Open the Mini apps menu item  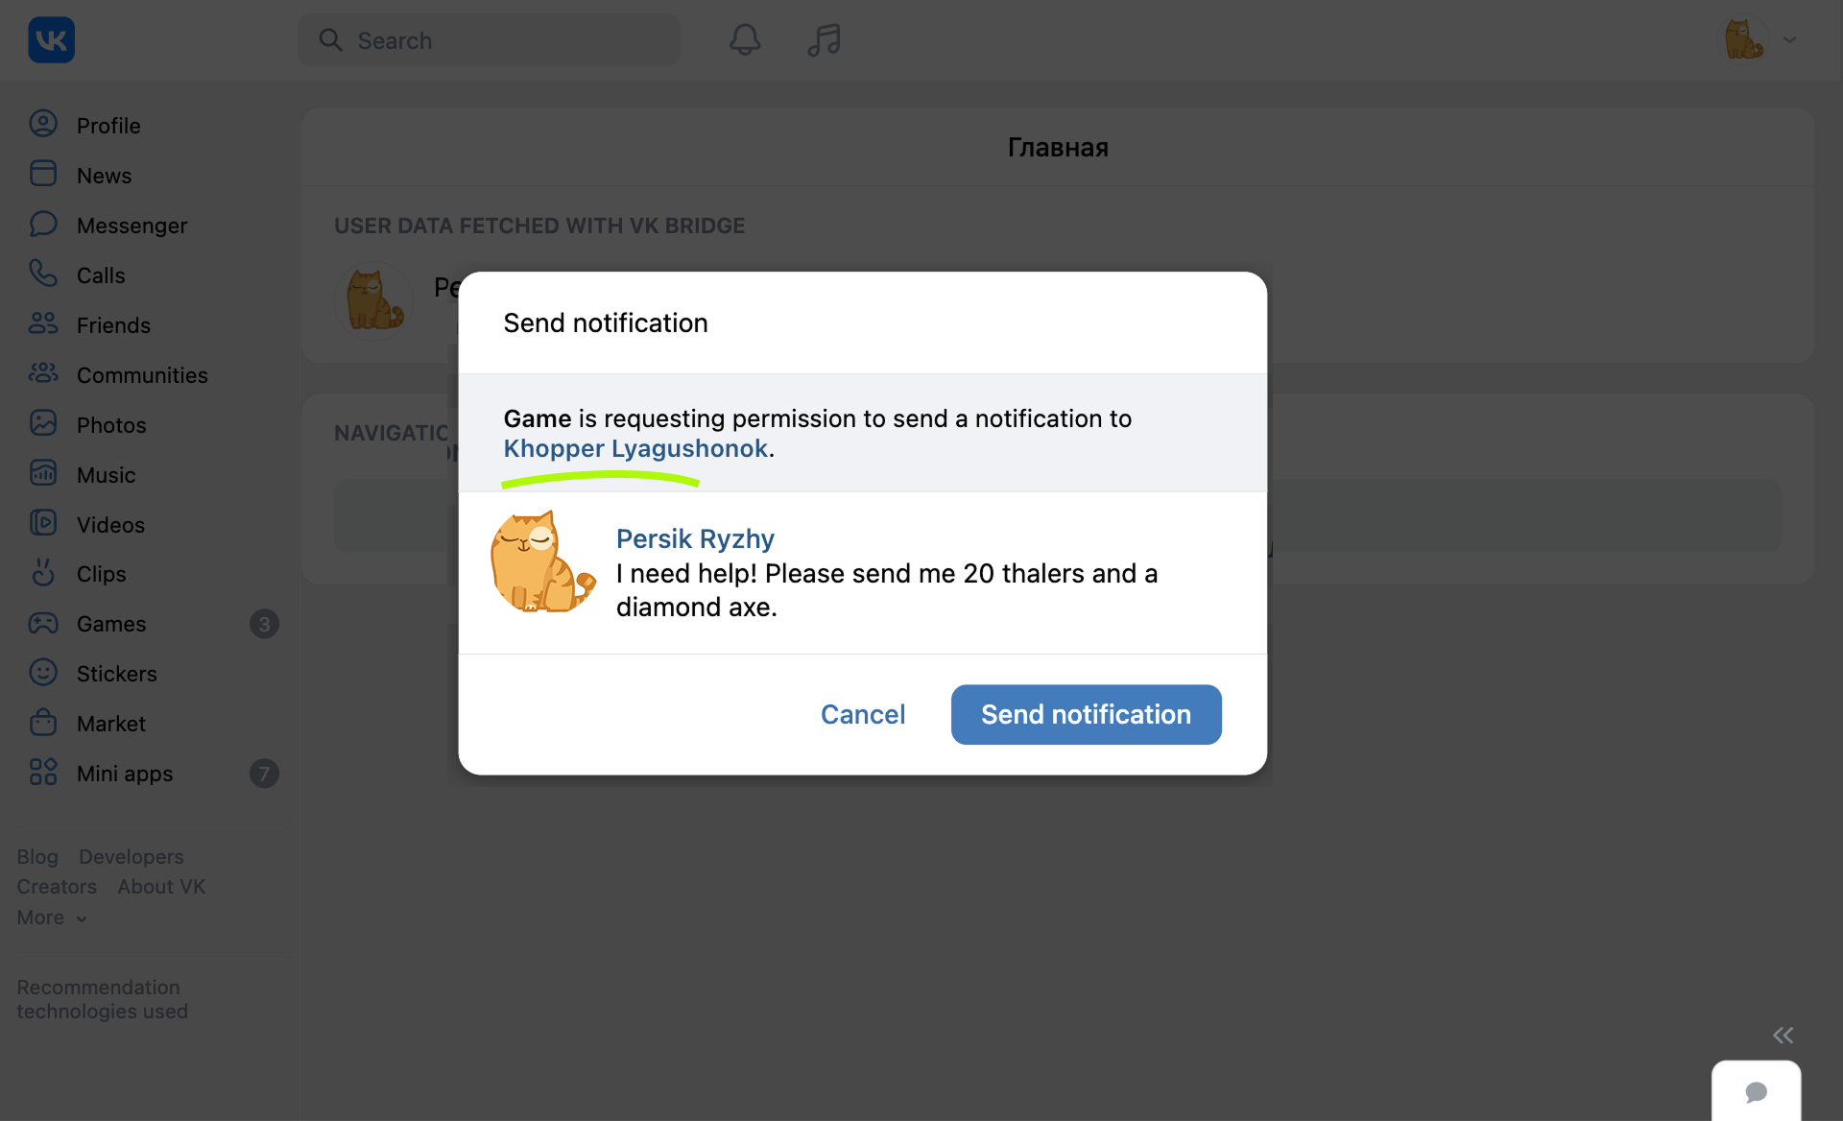(x=125, y=774)
